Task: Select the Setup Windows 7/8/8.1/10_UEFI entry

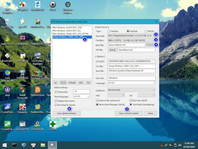Action: pos(72,37)
